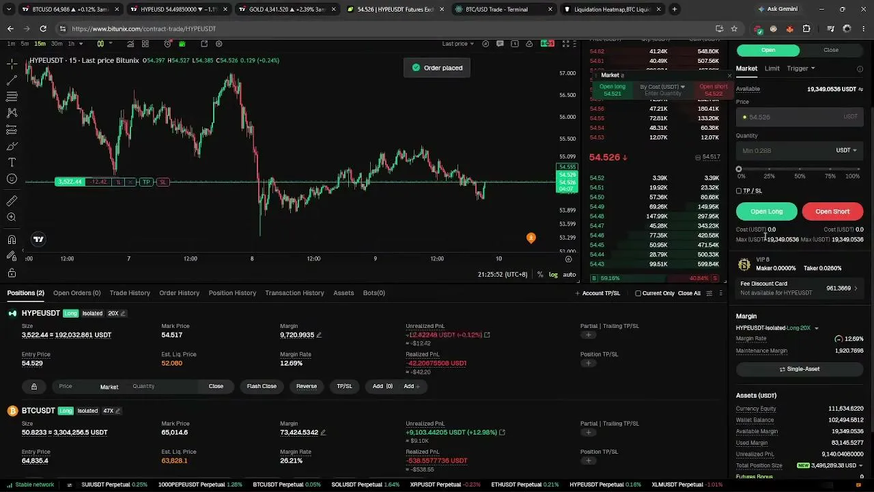
Task: Select the pattern drawing tool
Action: pyautogui.click(x=12, y=113)
